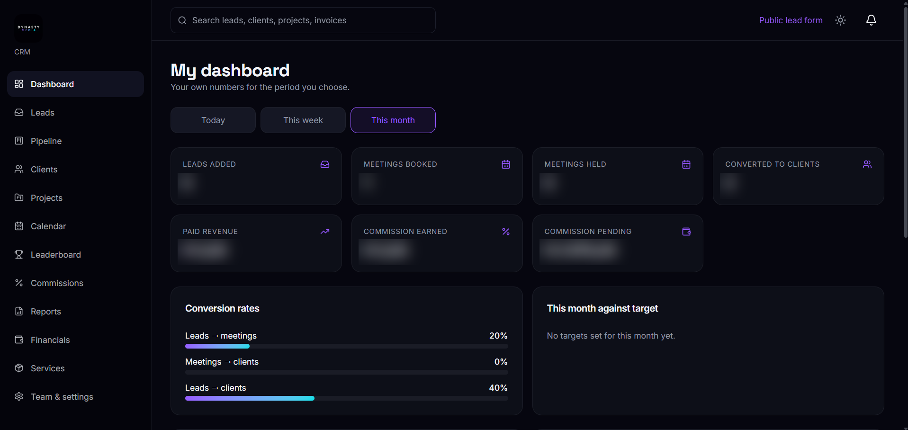This screenshot has width=908, height=430.
Task: Click Meetings Held calendar icon
Action: pyautogui.click(x=686, y=164)
